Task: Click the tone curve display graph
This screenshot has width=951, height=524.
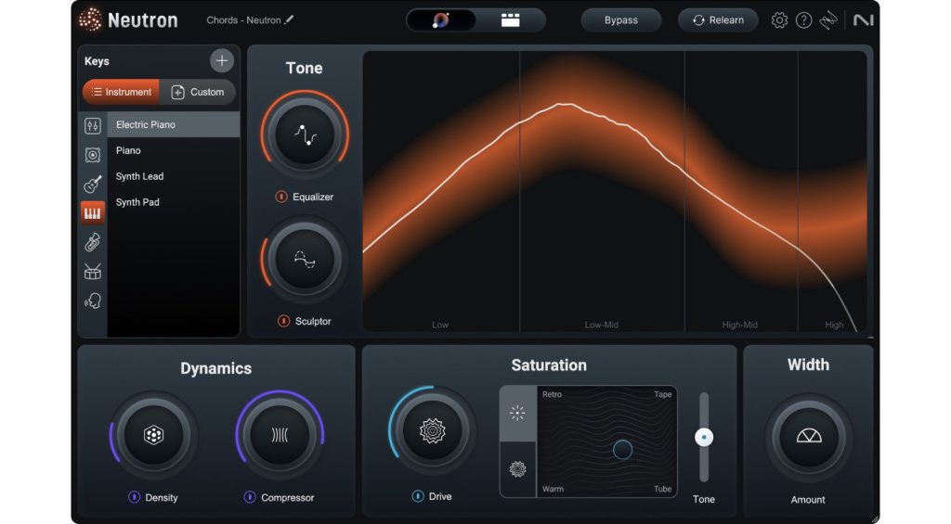Action: pos(615,191)
